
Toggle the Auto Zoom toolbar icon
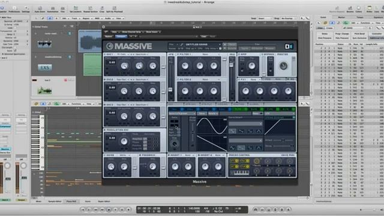tap(40, 10)
